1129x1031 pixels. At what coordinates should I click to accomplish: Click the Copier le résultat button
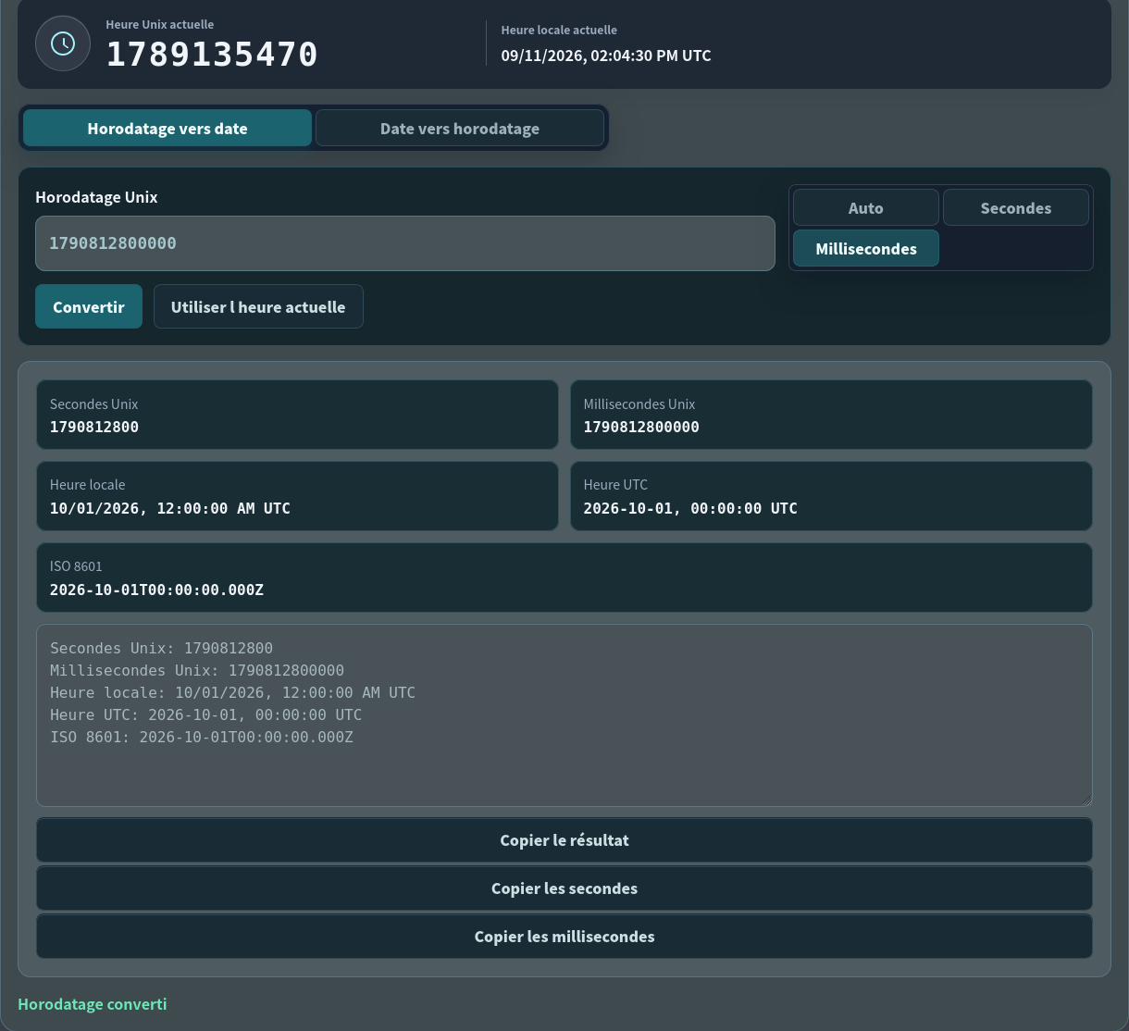point(564,840)
